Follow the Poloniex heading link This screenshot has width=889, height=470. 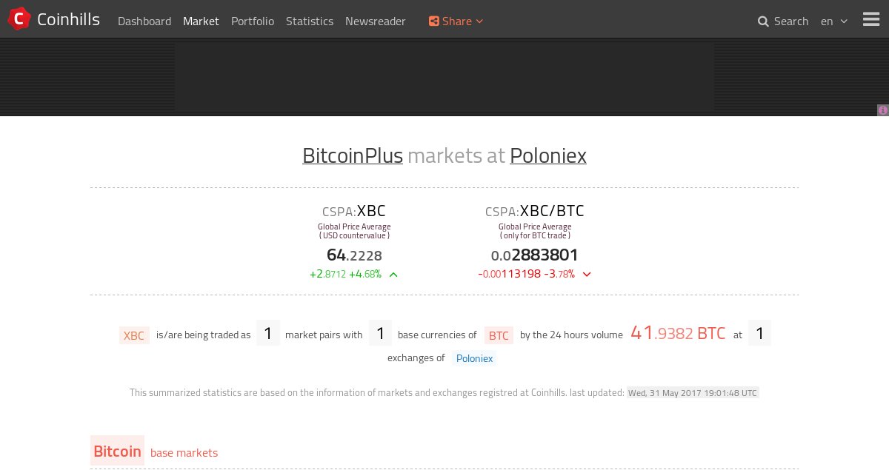pyautogui.click(x=548, y=155)
